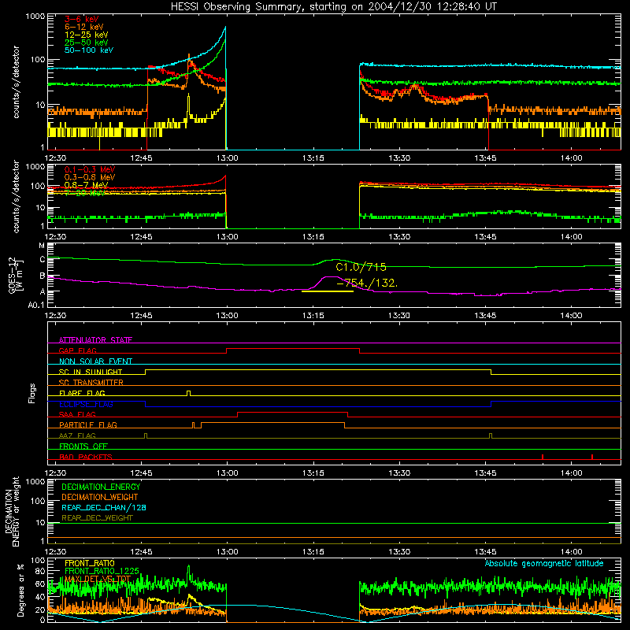Select the ECLIPSE_FLAG label
The image size is (630, 630).
(86, 404)
